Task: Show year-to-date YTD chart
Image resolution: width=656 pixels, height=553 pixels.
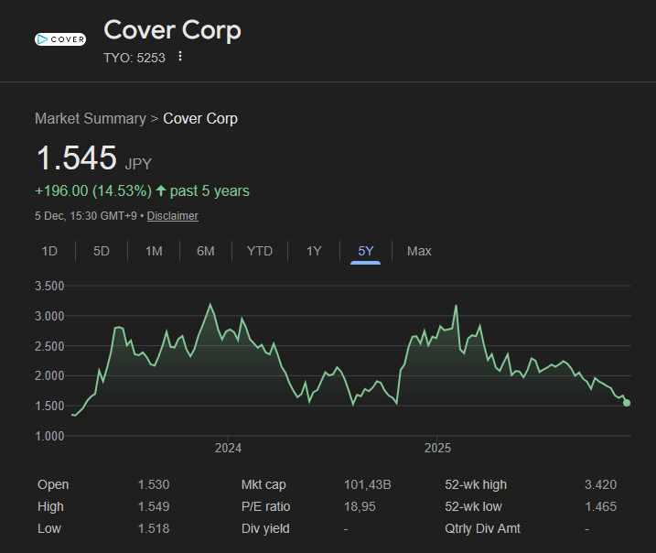Action: [260, 251]
